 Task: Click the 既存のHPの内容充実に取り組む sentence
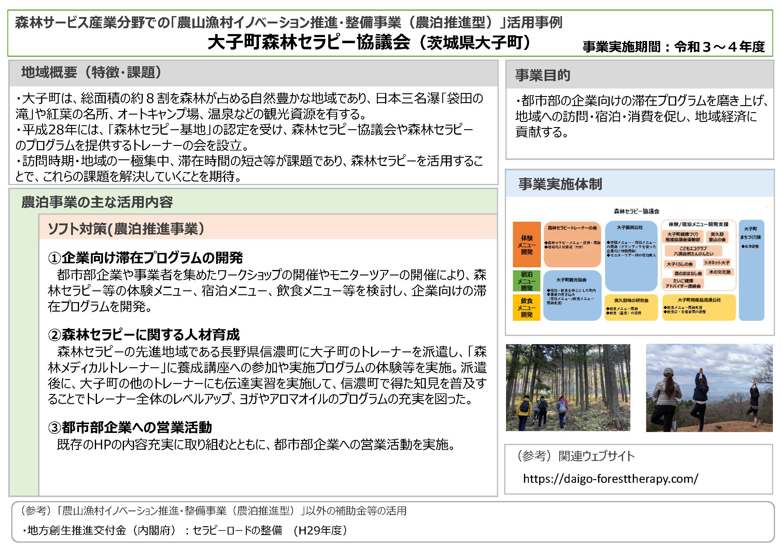256,444
